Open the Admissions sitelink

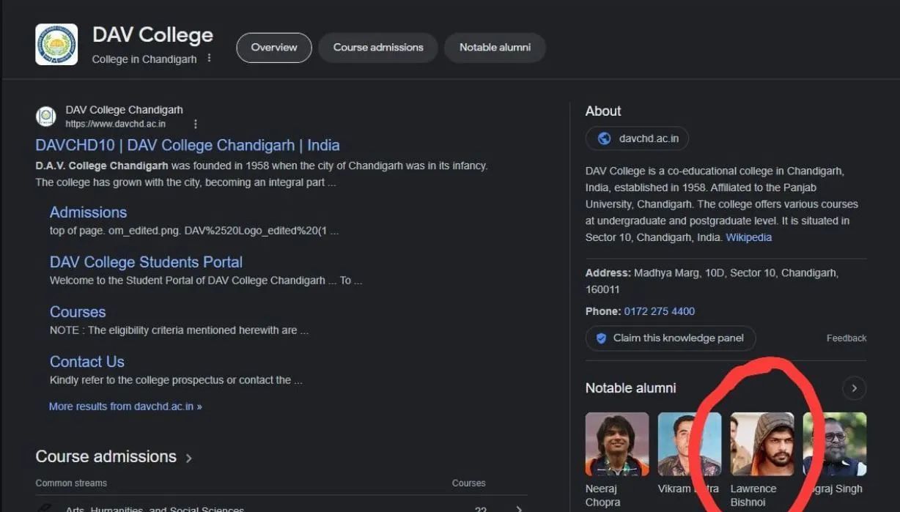click(x=88, y=212)
